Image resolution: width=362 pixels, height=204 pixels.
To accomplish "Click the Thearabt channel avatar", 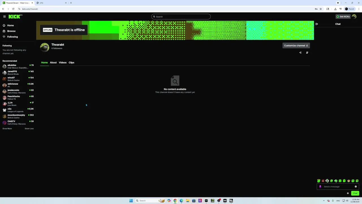I will 45,47.
